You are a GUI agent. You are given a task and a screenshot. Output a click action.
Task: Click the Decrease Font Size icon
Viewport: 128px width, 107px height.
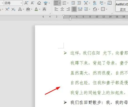tap(33, 3)
